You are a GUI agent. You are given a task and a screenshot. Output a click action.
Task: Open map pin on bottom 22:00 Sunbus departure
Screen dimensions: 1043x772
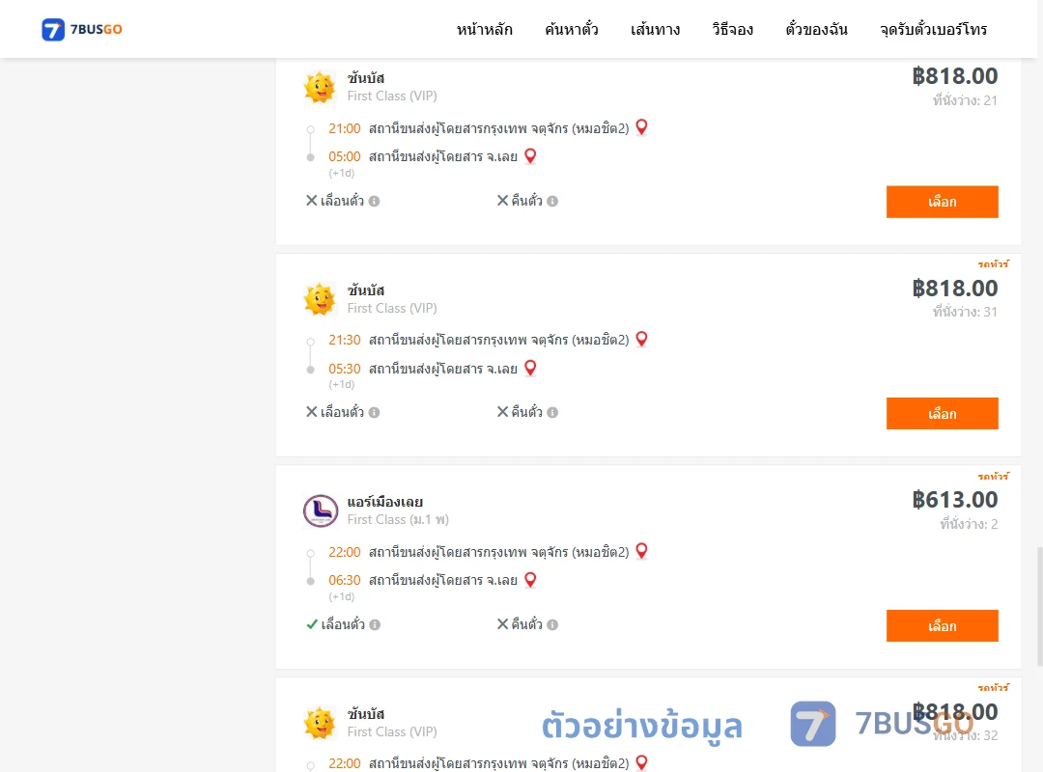[x=641, y=762]
